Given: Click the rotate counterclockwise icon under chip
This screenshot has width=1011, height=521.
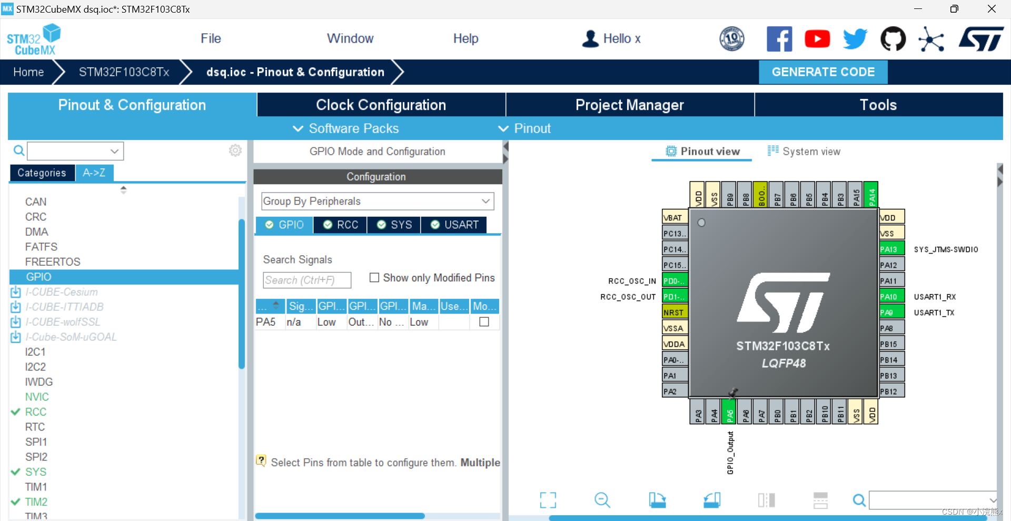Looking at the screenshot, I should click(712, 500).
